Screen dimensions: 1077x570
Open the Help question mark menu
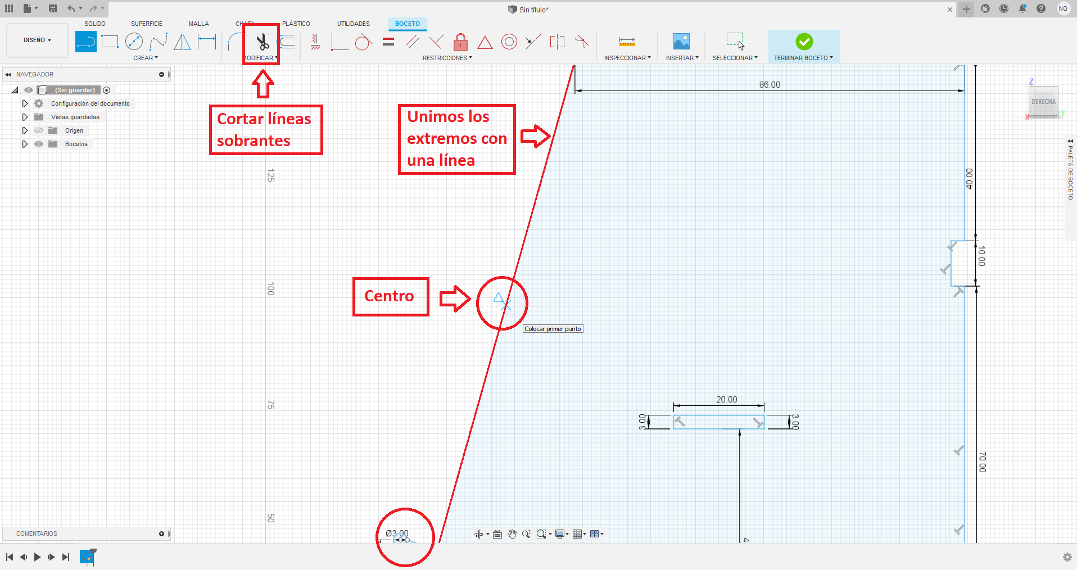[1041, 8]
